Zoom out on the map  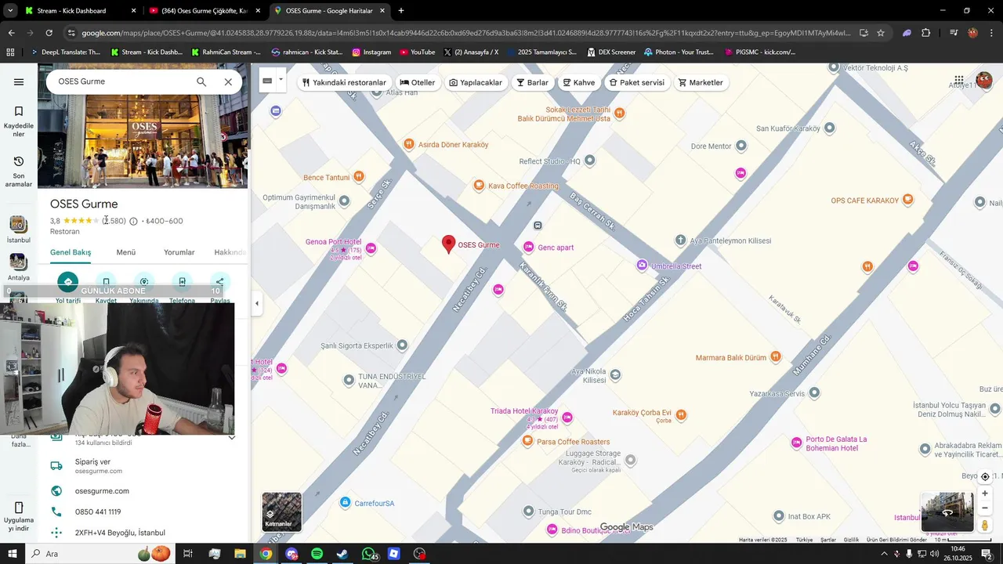985,508
